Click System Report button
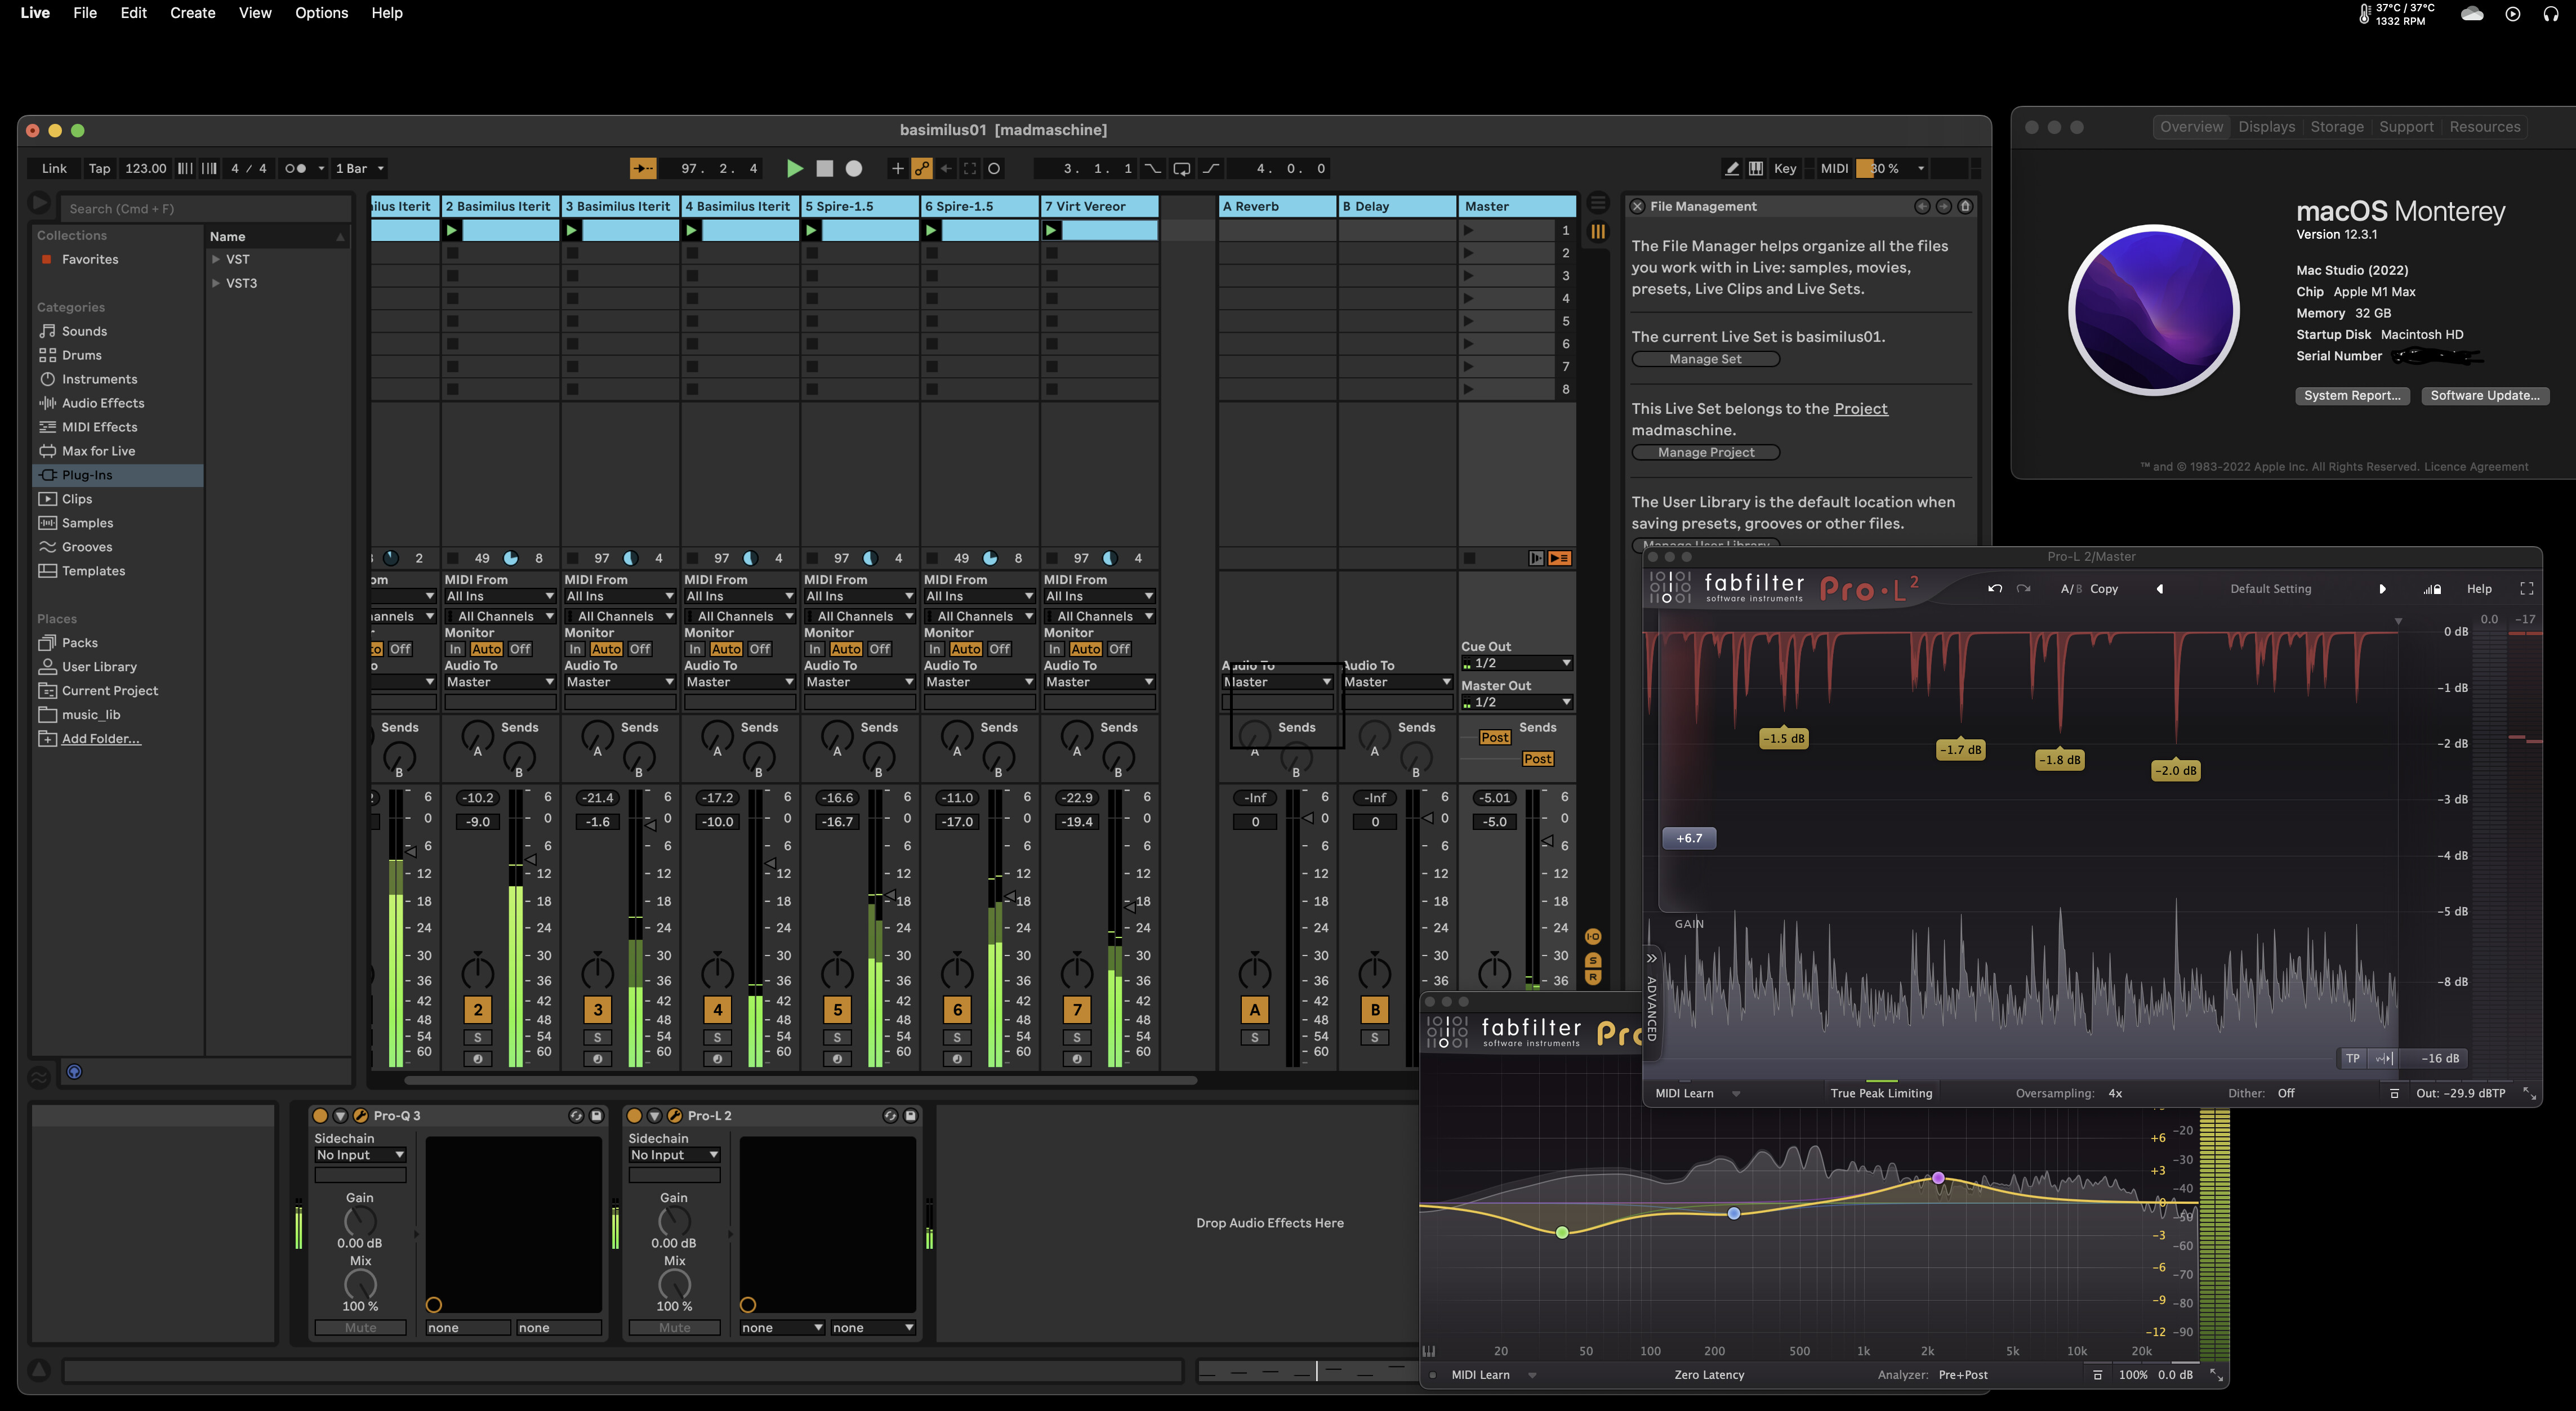 pyautogui.click(x=2352, y=396)
